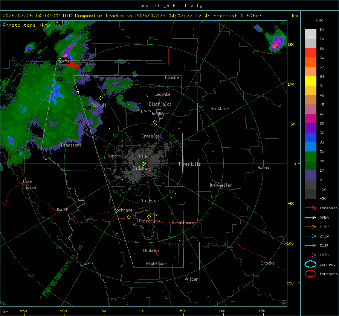Click the Okotoks city label

[151, 251]
